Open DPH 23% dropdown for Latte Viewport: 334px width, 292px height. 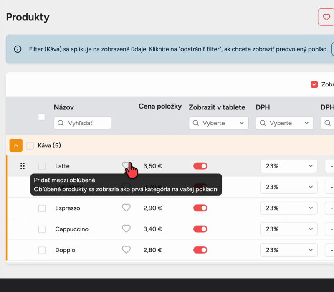[x=289, y=166]
